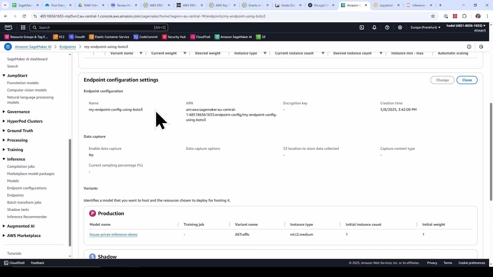The image size is (493, 277).
Task: Collapse the Inference section
Action: pos(4,159)
